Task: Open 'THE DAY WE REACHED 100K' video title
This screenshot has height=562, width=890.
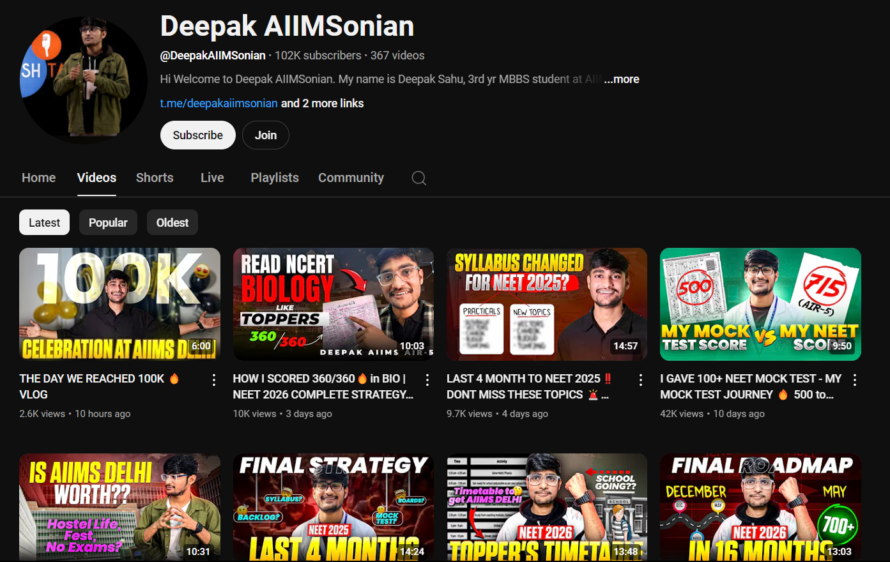Action: [x=99, y=386]
